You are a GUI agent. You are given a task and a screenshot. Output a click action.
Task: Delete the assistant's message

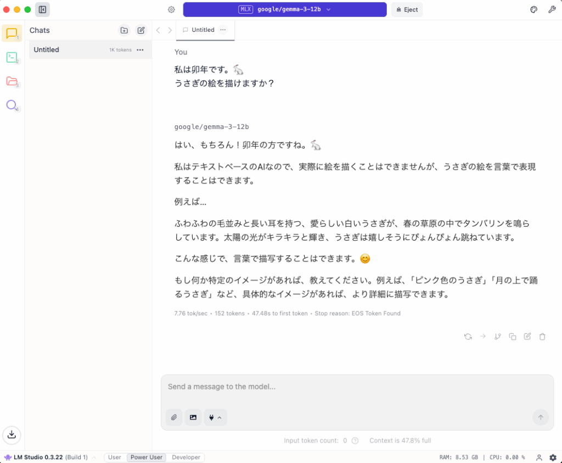542,336
